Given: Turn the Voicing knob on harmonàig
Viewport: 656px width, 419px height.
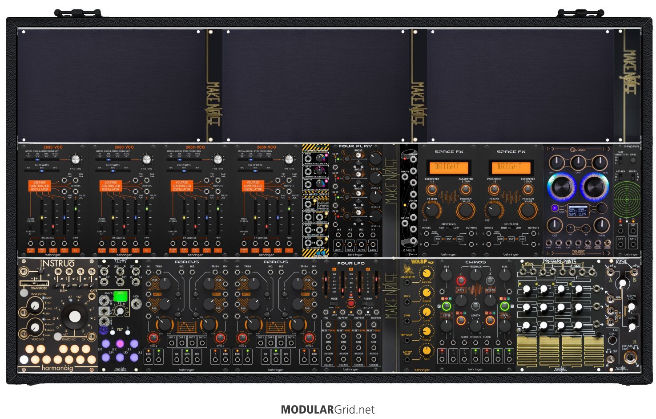Looking at the screenshot, I should 35,327.
